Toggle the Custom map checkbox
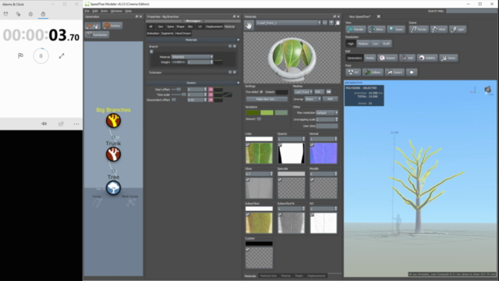This screenshot has height=281, width=499. (x=247, y=249)
